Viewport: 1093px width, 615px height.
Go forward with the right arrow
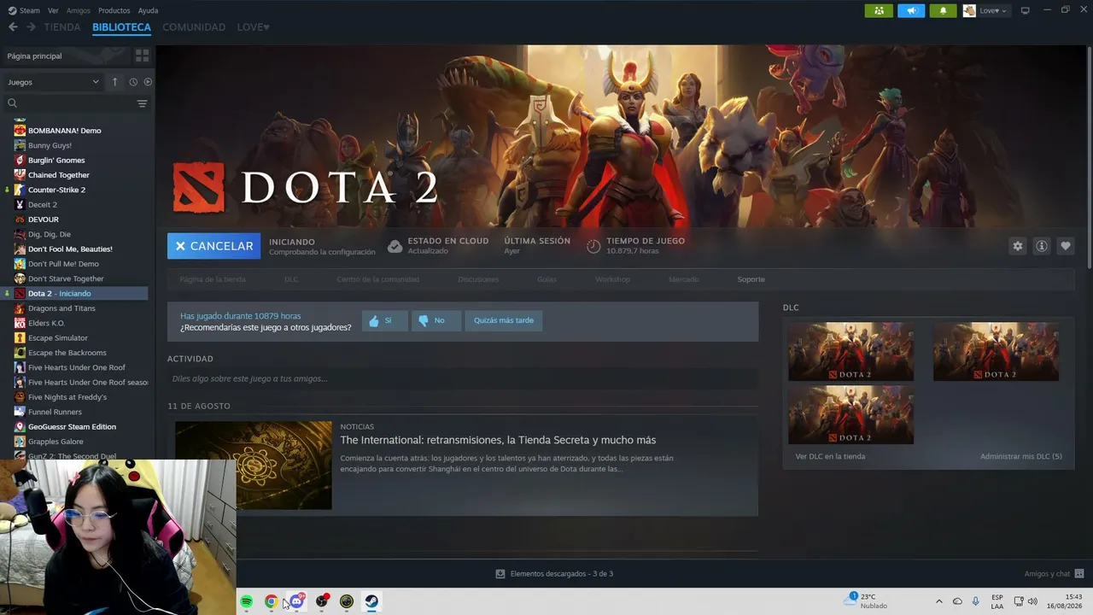(31, 27)
